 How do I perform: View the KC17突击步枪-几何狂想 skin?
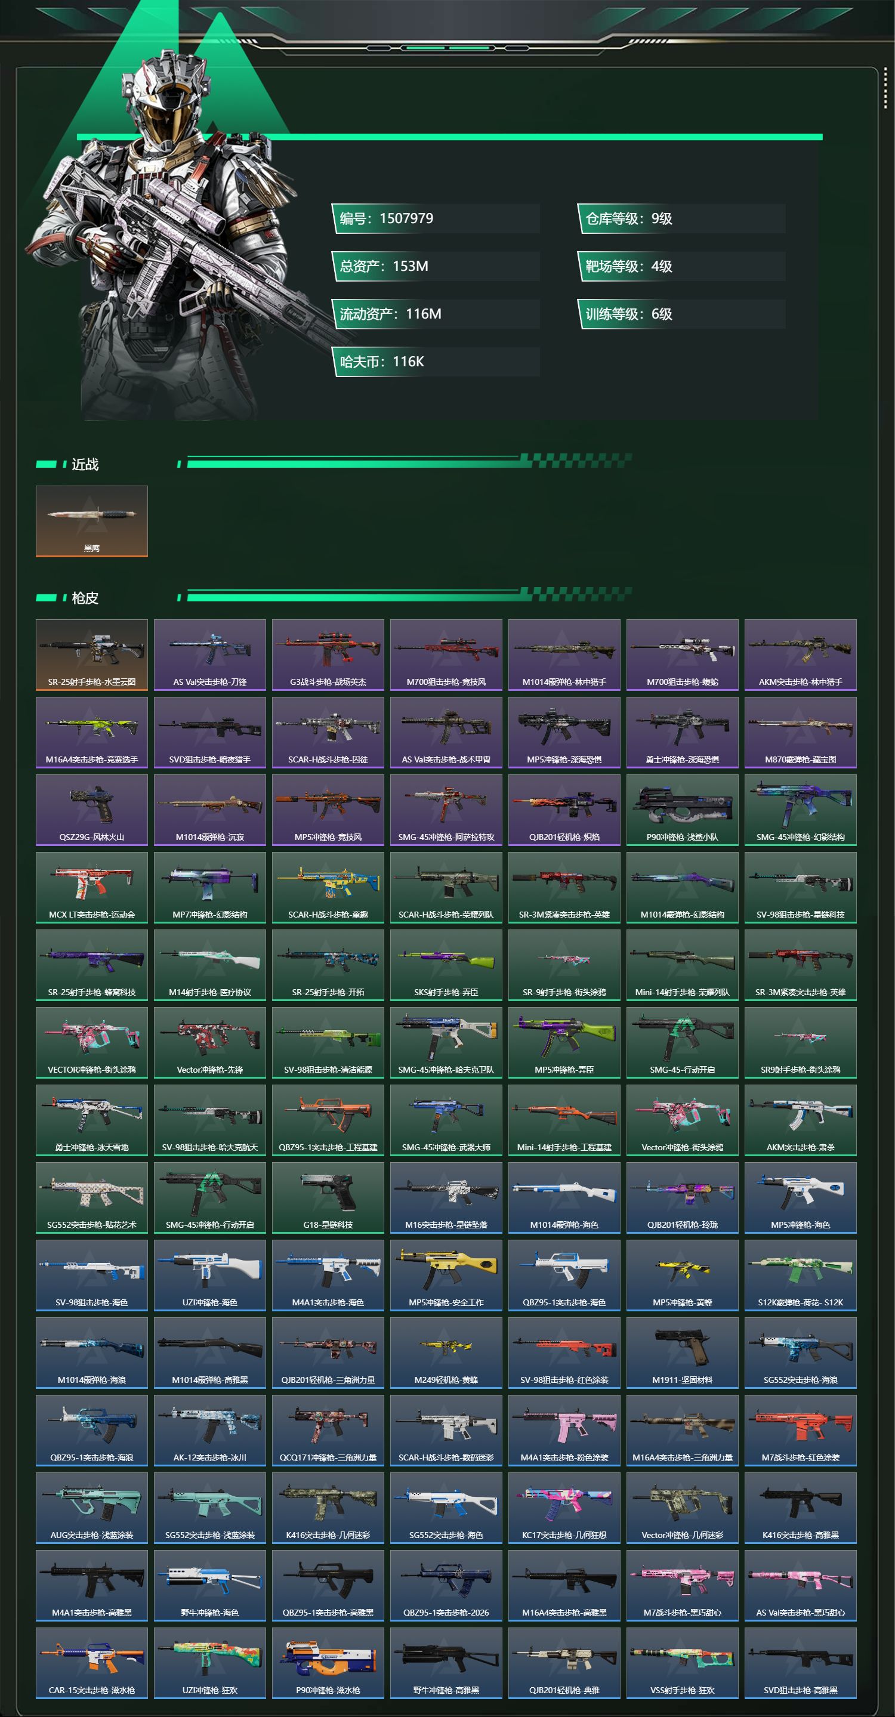564,1508
